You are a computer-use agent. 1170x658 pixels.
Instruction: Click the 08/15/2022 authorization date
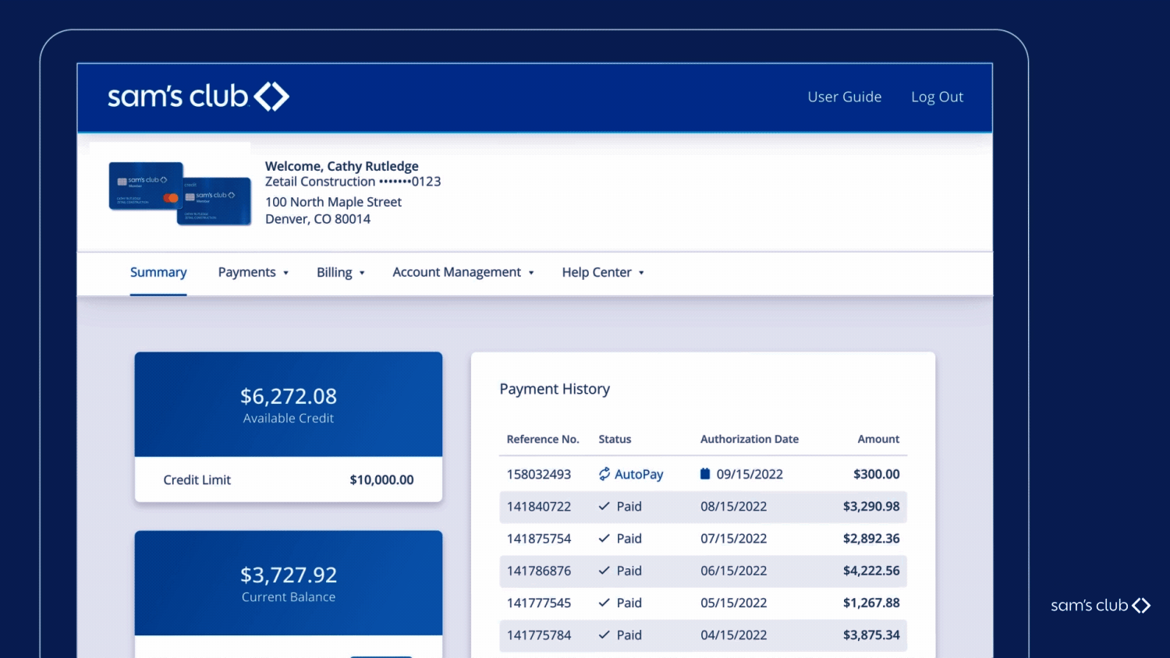click(x=733, y=507)
